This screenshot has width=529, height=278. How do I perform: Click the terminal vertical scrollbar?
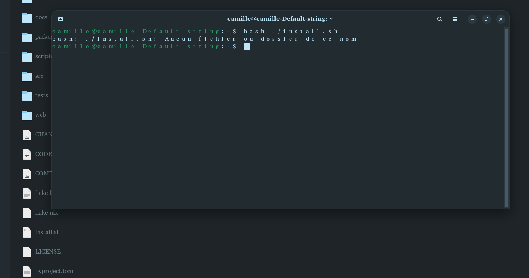coord(506,118)
